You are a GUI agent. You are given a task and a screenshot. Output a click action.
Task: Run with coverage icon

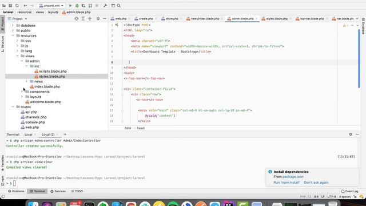click(83, 6)
